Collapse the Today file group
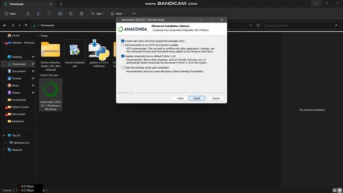Image resolution: width=343 pixels, height=193 pixels. tap(38, 36)
